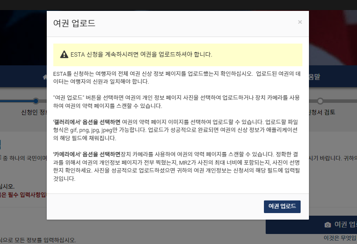Click the 여권 업로드 dialog title
The image size is (357, 244).
[74, 23]
